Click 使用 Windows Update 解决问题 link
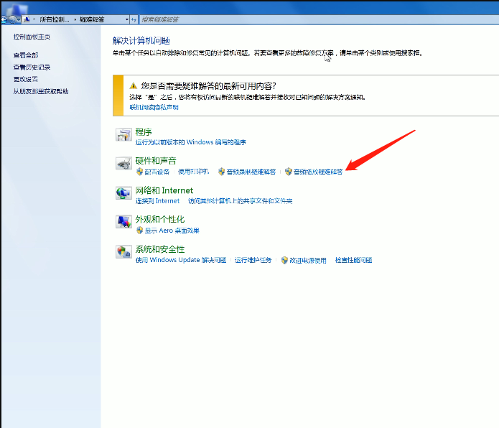 [180, 260]
